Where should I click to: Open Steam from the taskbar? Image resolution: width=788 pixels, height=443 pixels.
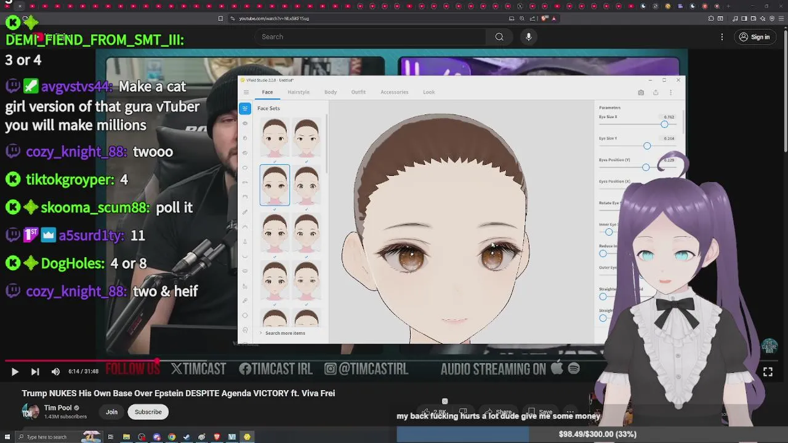(x=187, y=437)
